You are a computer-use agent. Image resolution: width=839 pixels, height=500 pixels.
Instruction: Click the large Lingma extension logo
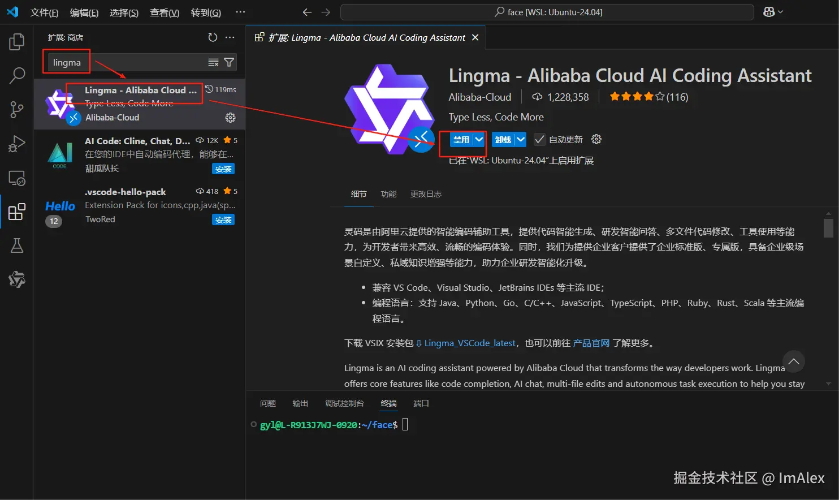390,109
